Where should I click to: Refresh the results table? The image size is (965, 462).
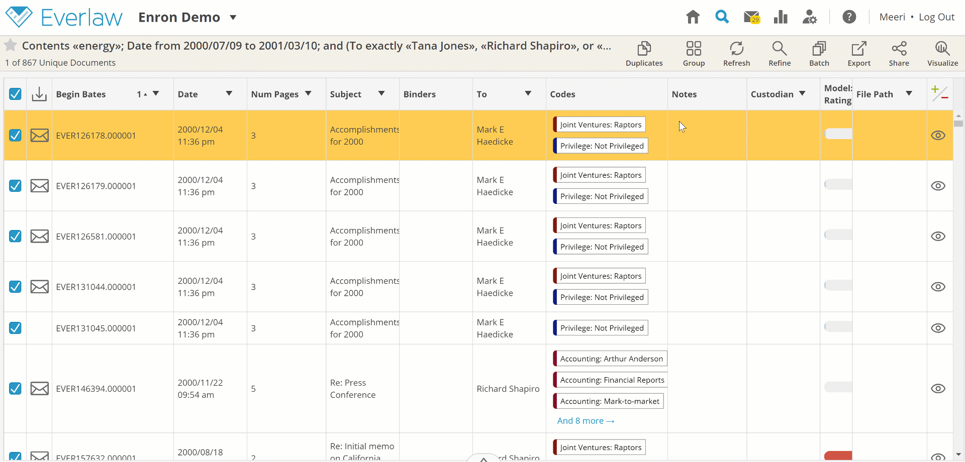[736, 54]
